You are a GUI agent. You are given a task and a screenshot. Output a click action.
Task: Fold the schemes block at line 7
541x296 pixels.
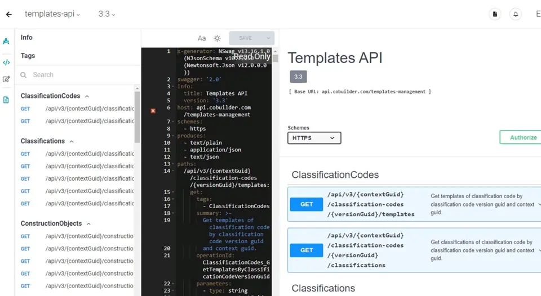(173, 122)
